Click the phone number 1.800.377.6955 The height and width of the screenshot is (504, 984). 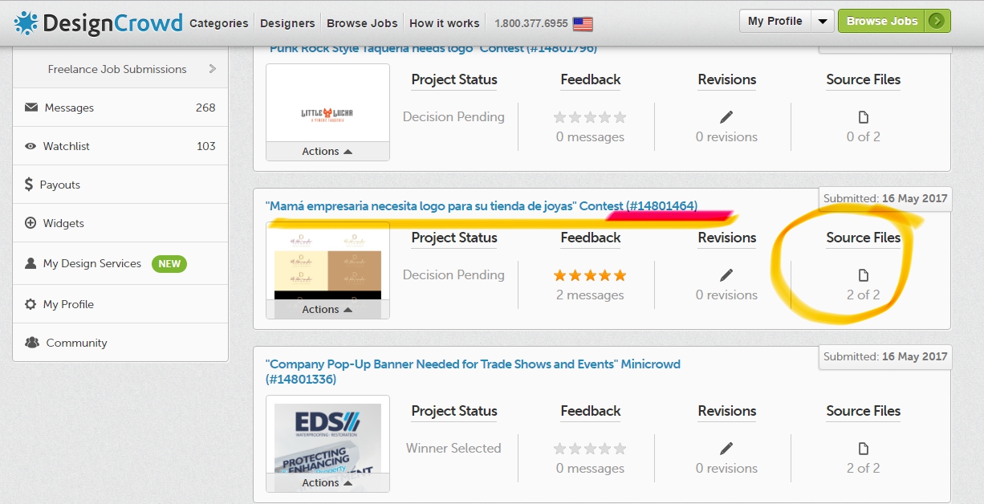tap(531, 23)
